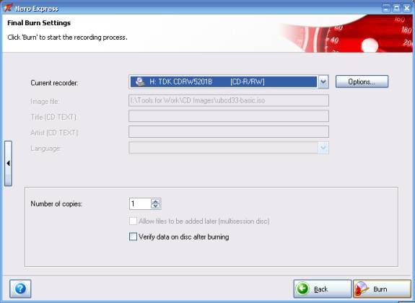Tick Allow files to be added later
This screenshot has width=415, height=303.
tap(133, 221)
